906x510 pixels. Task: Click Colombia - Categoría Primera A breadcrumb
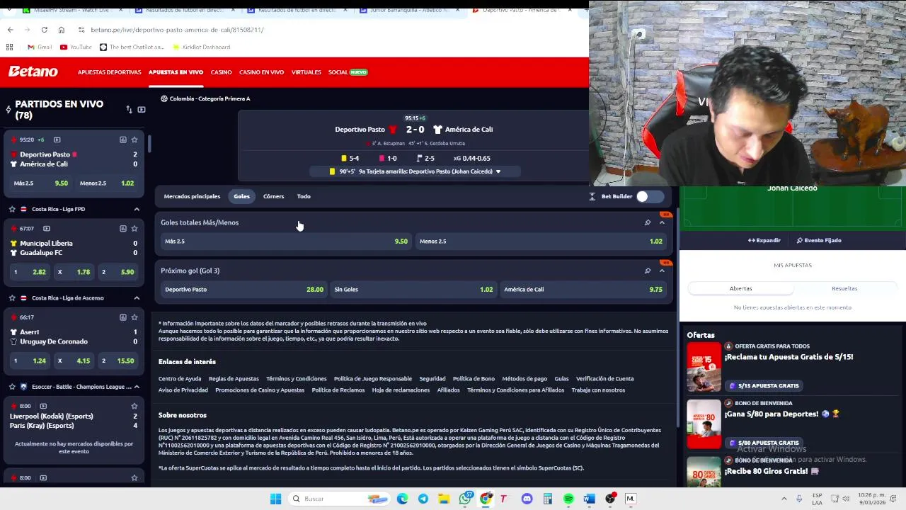click(x=210, y=98)
